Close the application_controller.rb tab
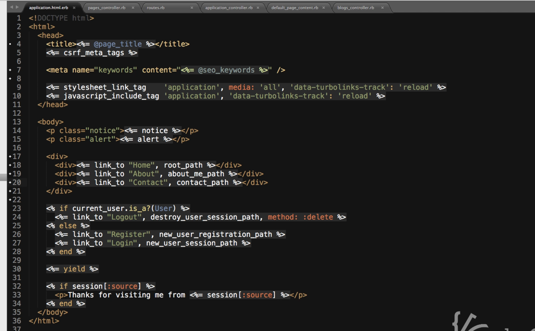535x331 pixels. 258,8
